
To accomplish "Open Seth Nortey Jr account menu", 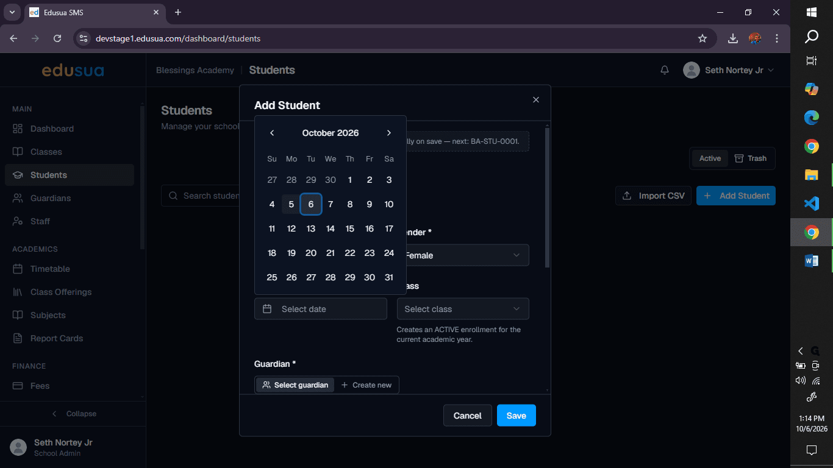I will click(729, 70).
